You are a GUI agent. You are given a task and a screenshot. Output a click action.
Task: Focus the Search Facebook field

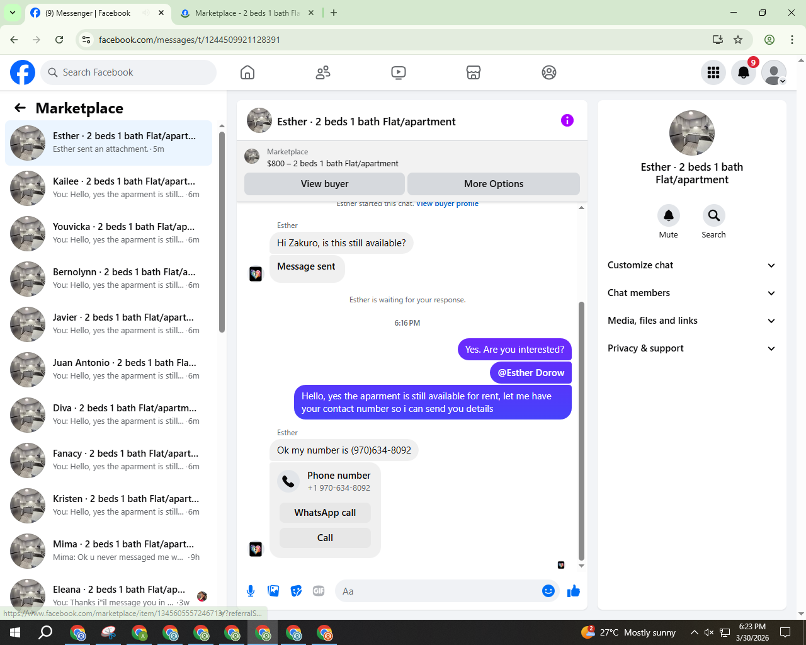coord(128,72)
